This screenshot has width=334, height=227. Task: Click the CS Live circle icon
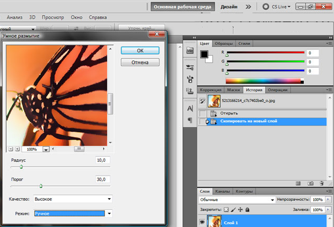coord(266,7)
